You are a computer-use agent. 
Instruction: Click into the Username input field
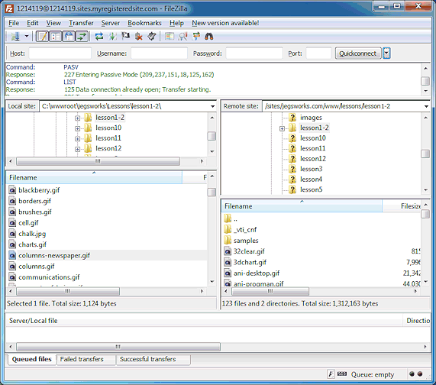click(x=159, y=53)
